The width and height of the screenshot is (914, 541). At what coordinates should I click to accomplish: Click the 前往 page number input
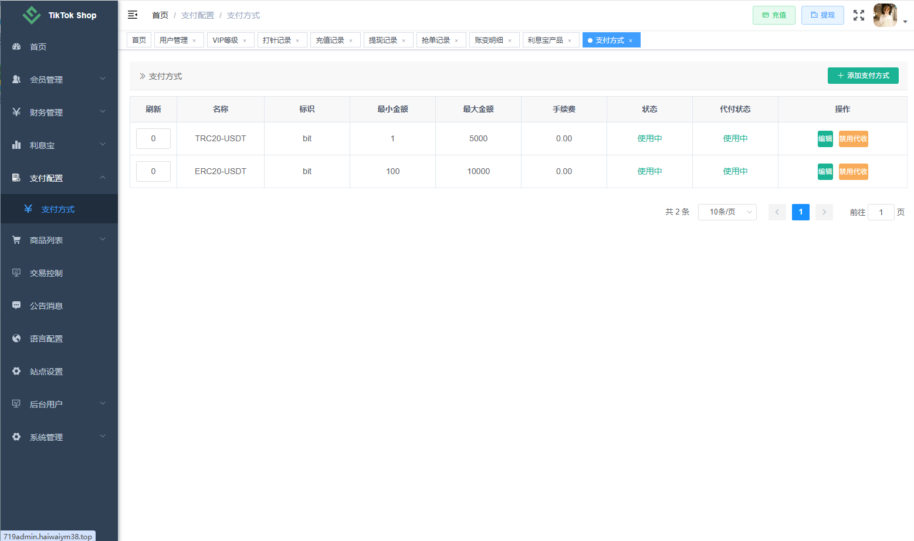pyautogui.click(x=881, y=212)
